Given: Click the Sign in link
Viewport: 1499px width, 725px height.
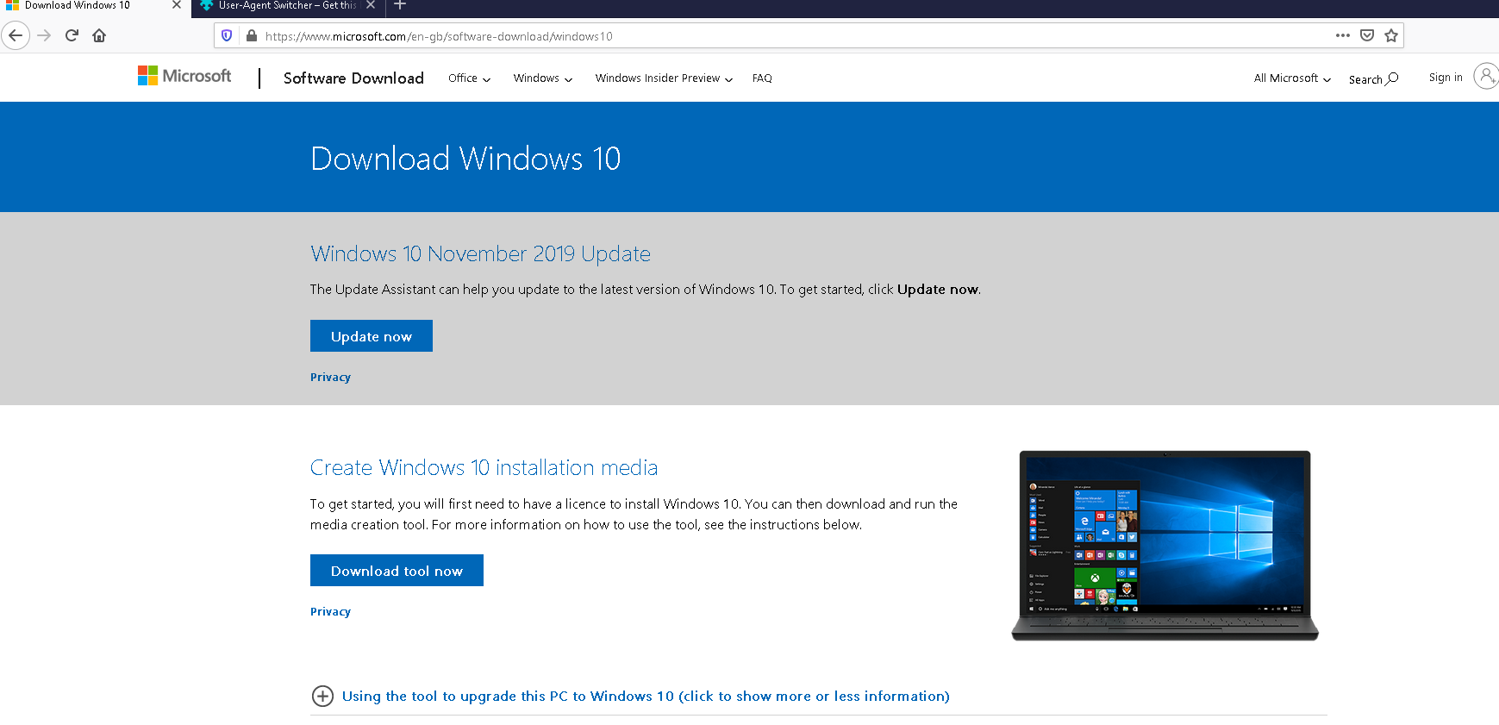Looking at the screenshot, I should tap(1446, 78).
